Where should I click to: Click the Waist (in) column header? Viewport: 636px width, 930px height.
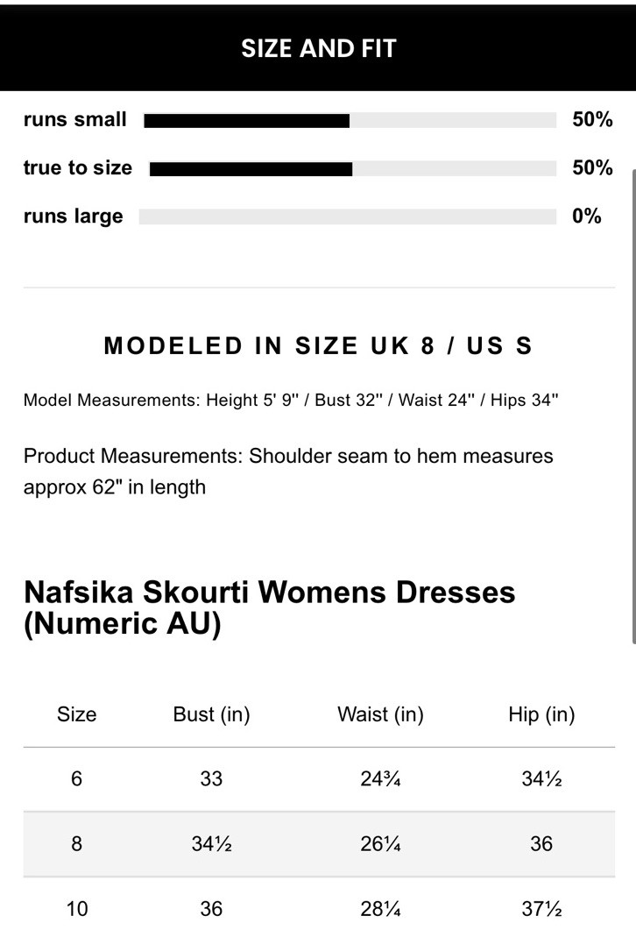tap(380, 714)
